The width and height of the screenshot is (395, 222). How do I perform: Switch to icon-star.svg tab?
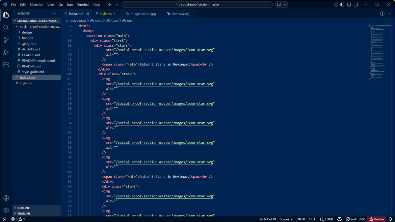click(x=180, y=14)
